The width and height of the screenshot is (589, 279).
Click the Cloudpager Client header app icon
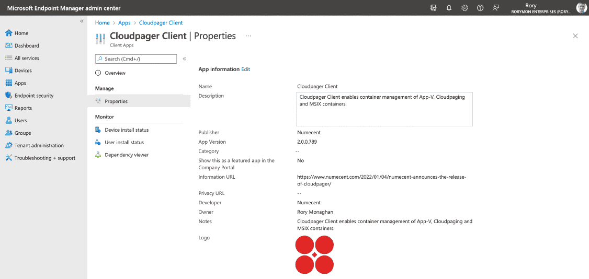click(100, 39)
